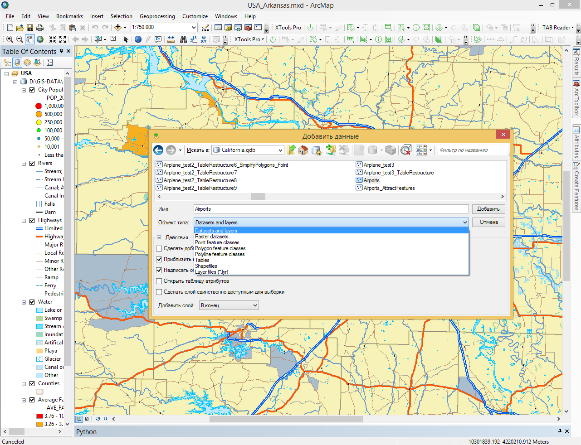
Task: Save the map with the floppy icon
Action: click(30, 28)
